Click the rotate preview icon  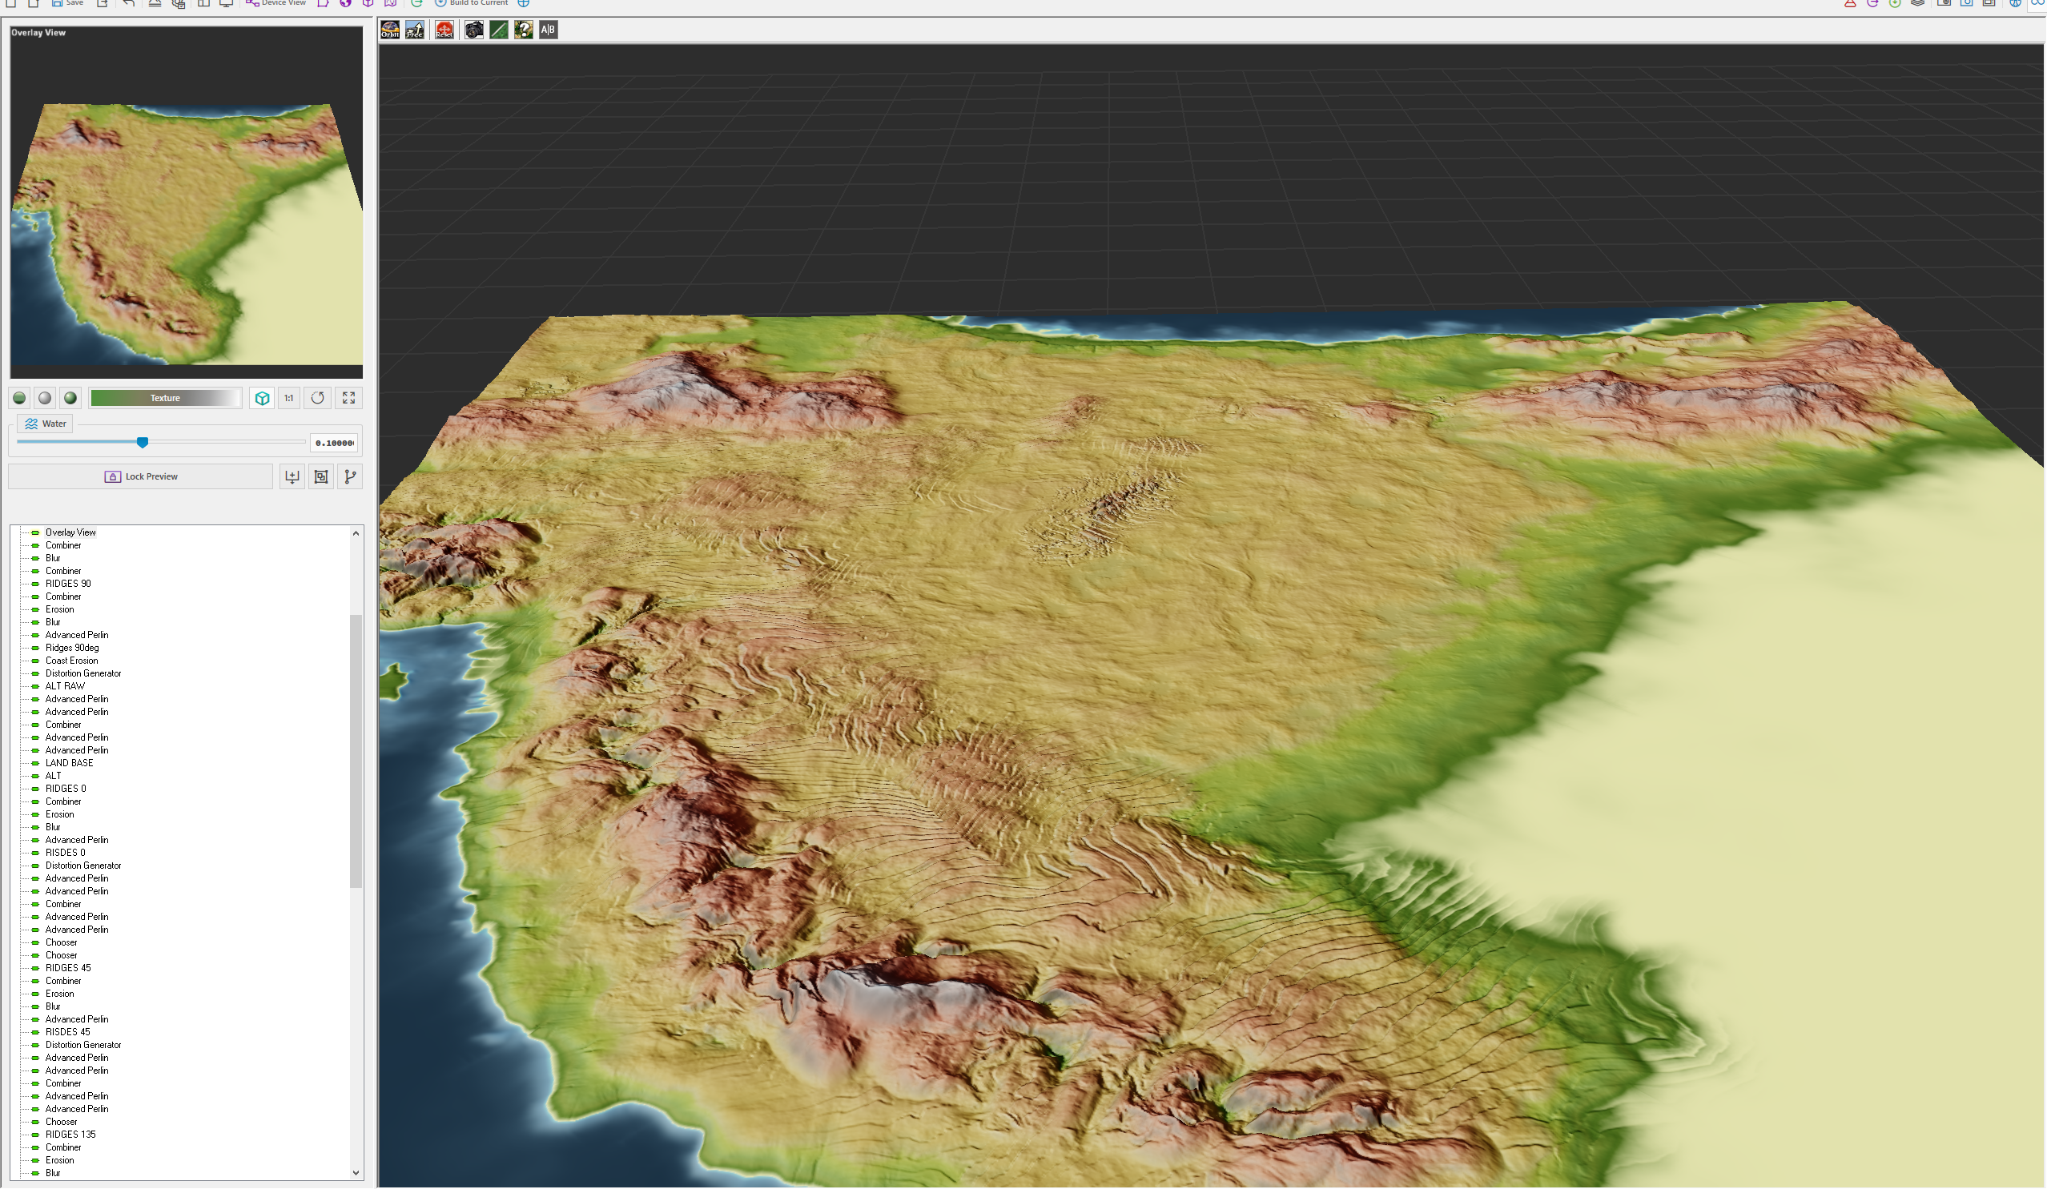[x=318, y=398]
